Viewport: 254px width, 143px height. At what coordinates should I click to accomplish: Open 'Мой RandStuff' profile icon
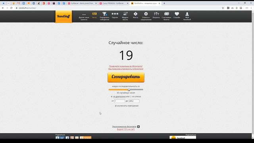(187, 16)
